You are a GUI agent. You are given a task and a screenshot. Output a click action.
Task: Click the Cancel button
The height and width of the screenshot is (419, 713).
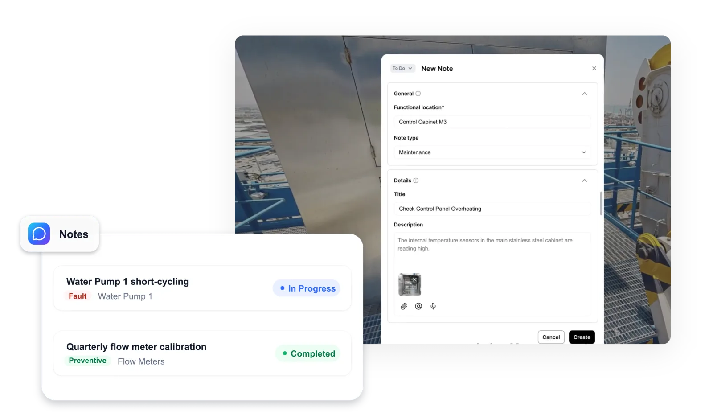pos(551,337)
